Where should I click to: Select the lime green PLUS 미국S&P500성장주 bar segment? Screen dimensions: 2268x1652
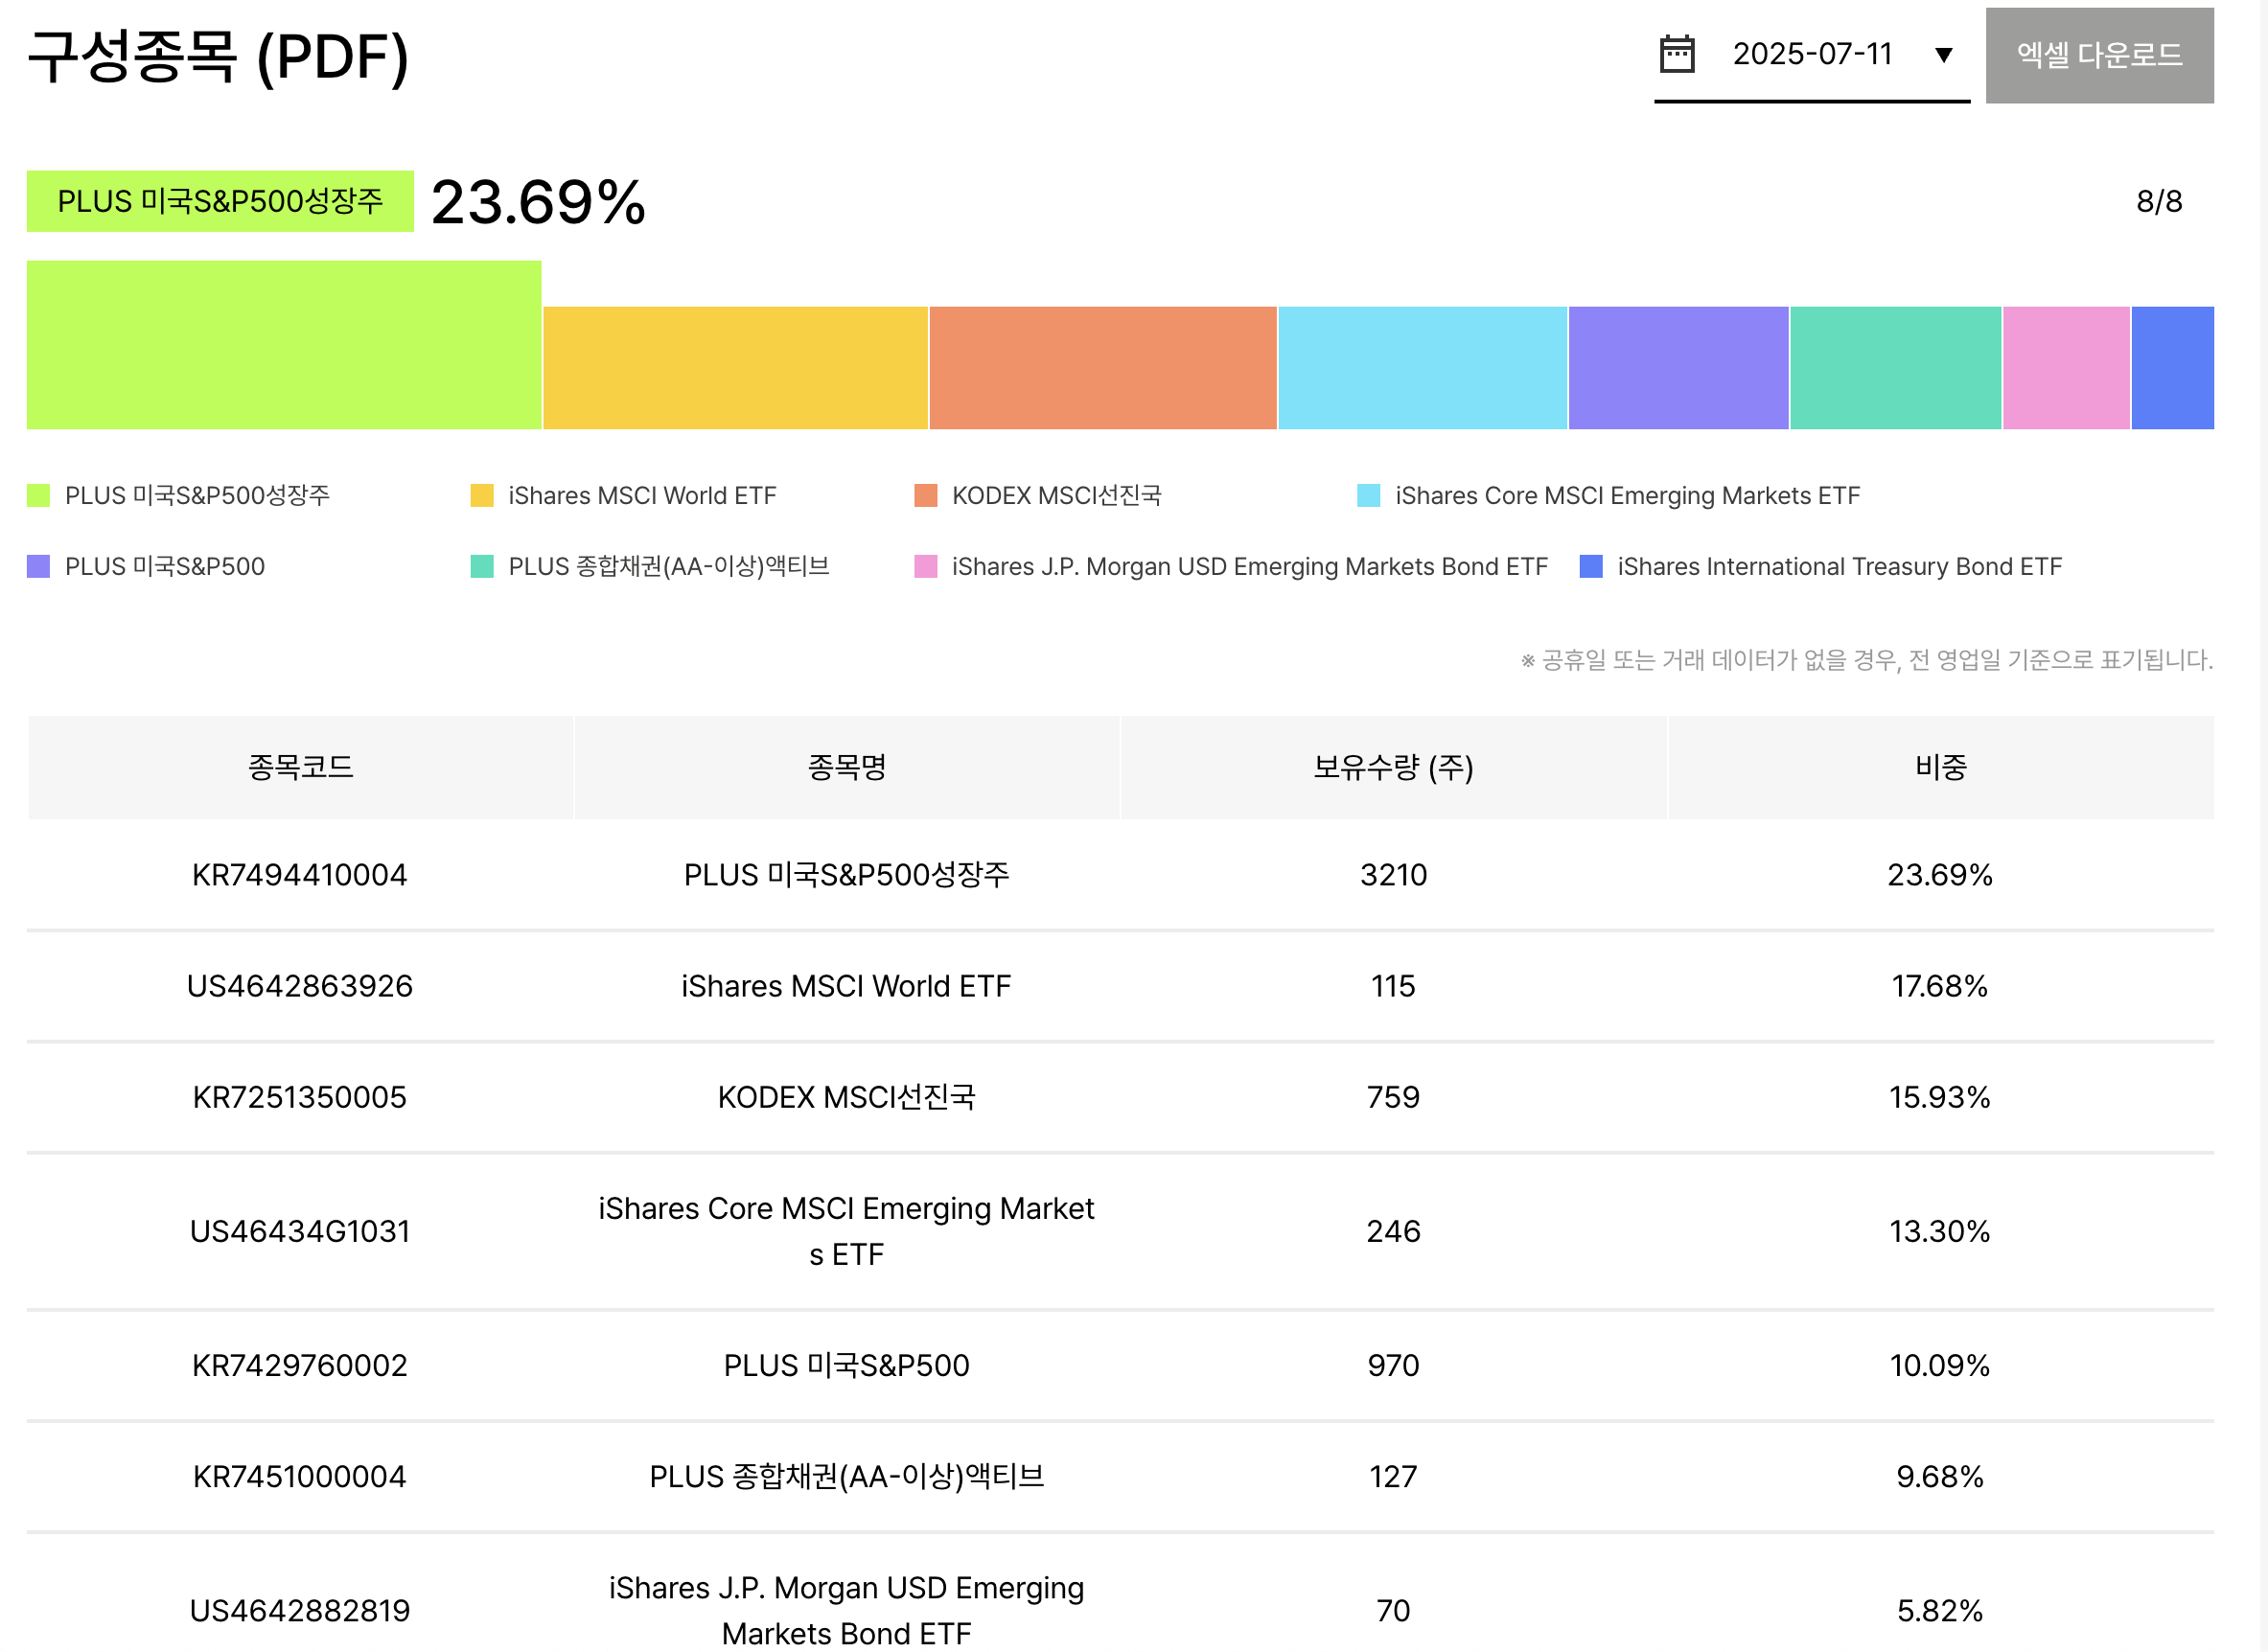[x=283, y=345]
